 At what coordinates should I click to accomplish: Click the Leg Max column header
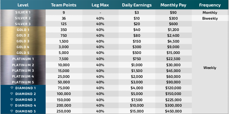(100, 5)
